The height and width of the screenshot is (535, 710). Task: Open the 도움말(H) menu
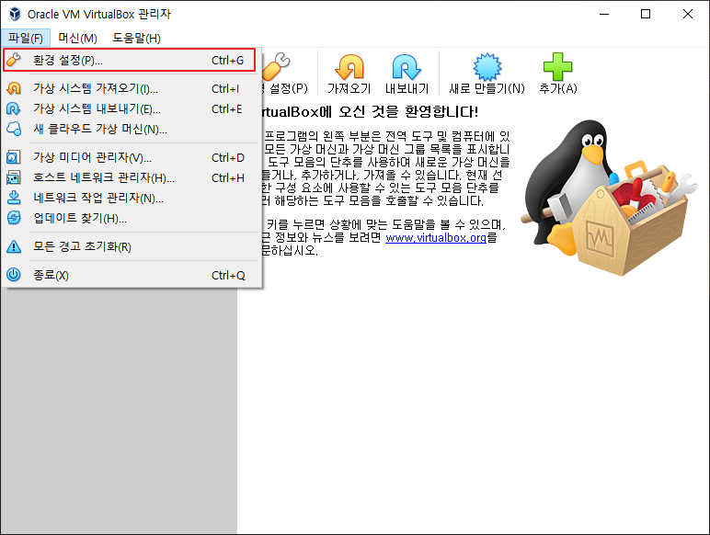pyautogui.click(x=136, y=38)
